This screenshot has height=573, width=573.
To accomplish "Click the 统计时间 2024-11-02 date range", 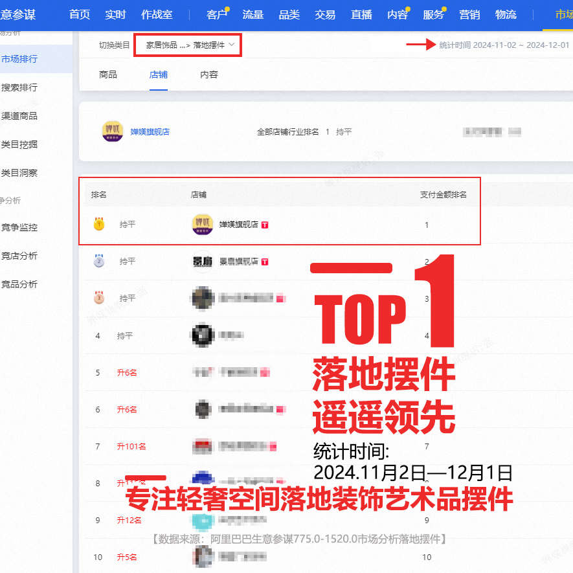I will point(504,45).
